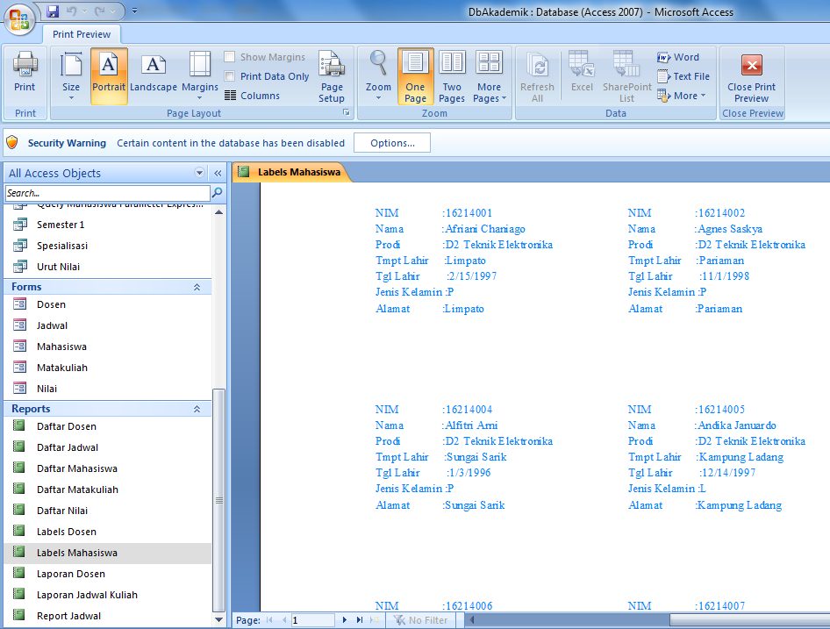
Task: Open Page Layout dialog launcher
Action: click(347, 113)
